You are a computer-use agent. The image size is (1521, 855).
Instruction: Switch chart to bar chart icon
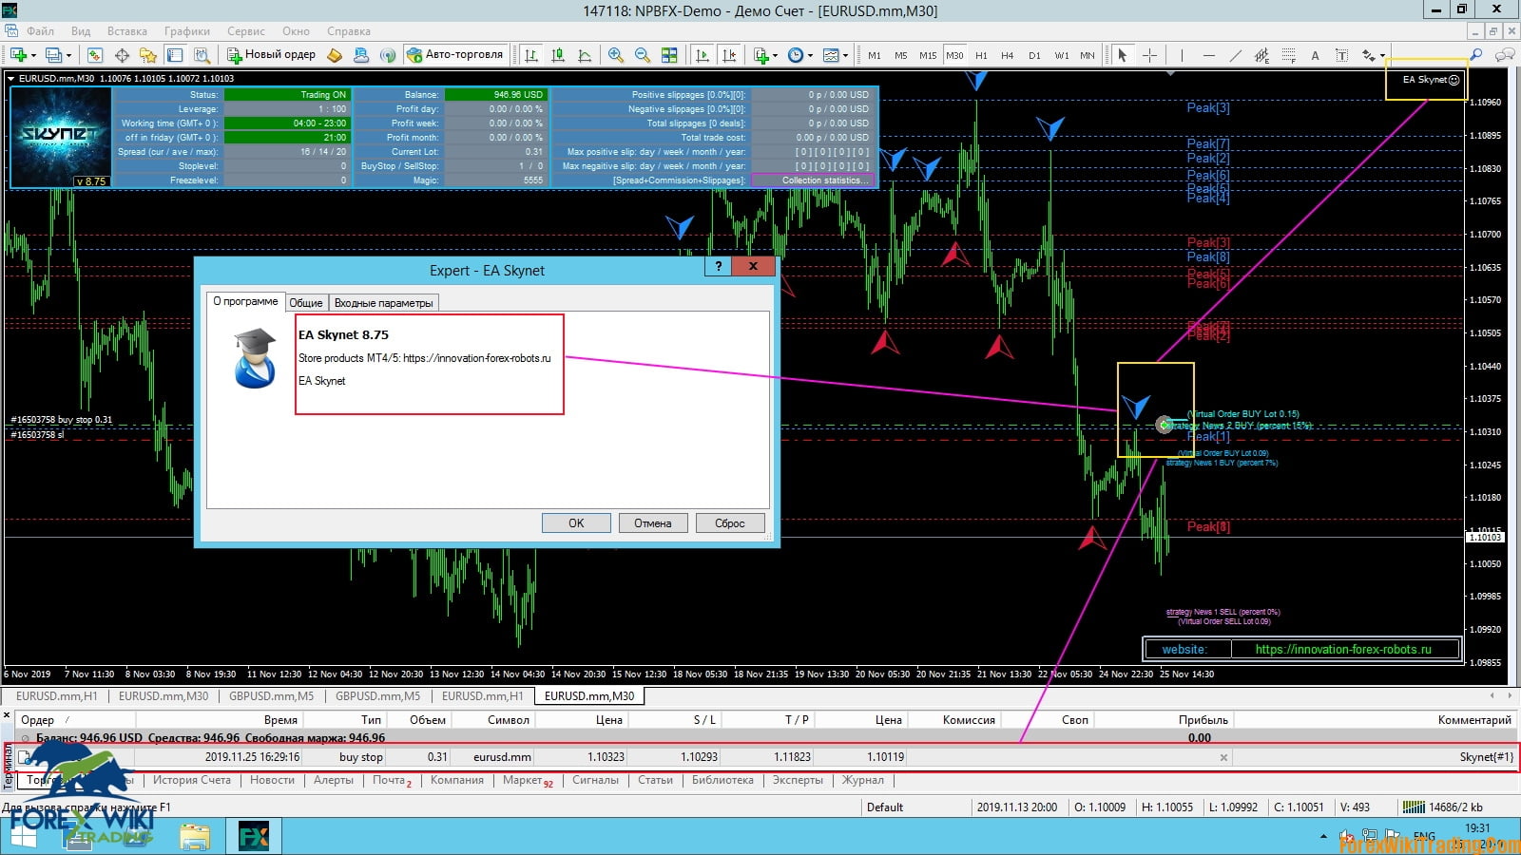point(531,55)
